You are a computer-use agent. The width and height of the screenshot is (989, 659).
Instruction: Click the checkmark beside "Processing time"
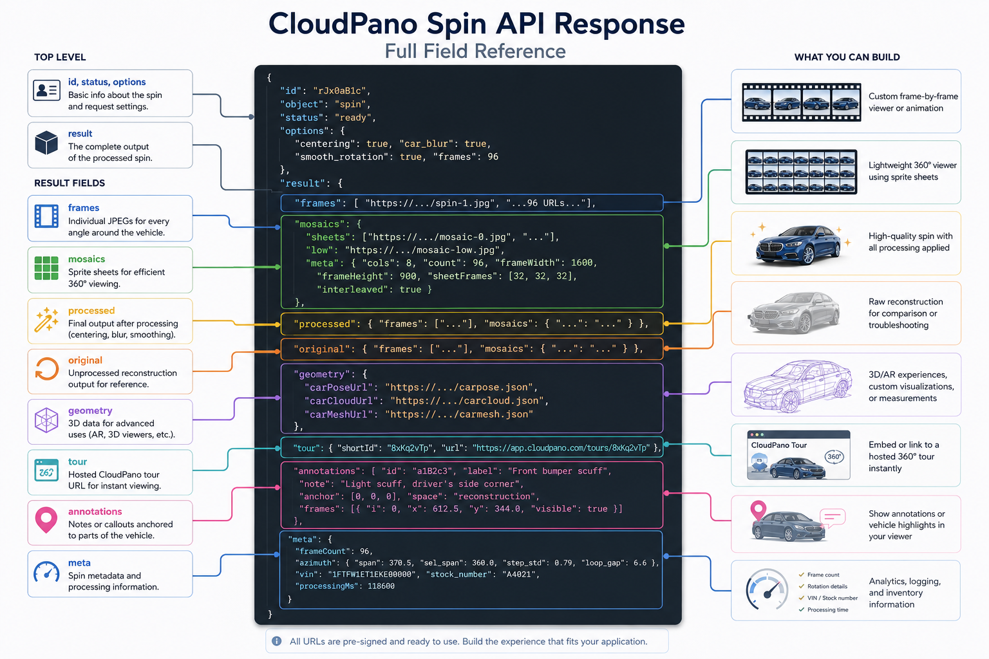click(x=802, y=609)
